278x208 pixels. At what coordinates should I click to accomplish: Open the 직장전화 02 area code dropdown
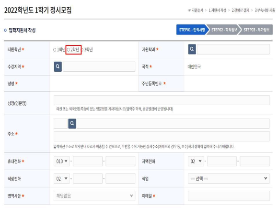pyautogui.click(x=62, y=178)
